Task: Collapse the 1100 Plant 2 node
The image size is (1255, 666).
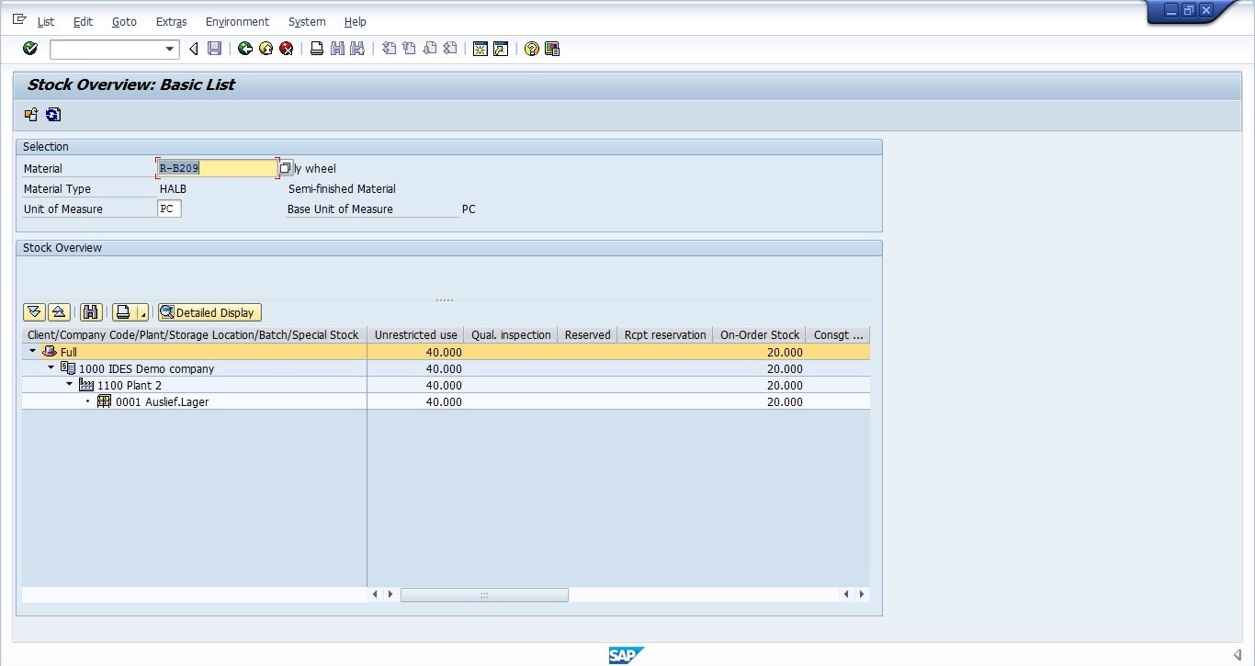Action: pyautogui.click(x=69, y=385)
